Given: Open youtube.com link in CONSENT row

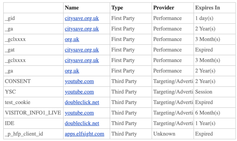Looking at the screenshot, I should tap(79, 81).
